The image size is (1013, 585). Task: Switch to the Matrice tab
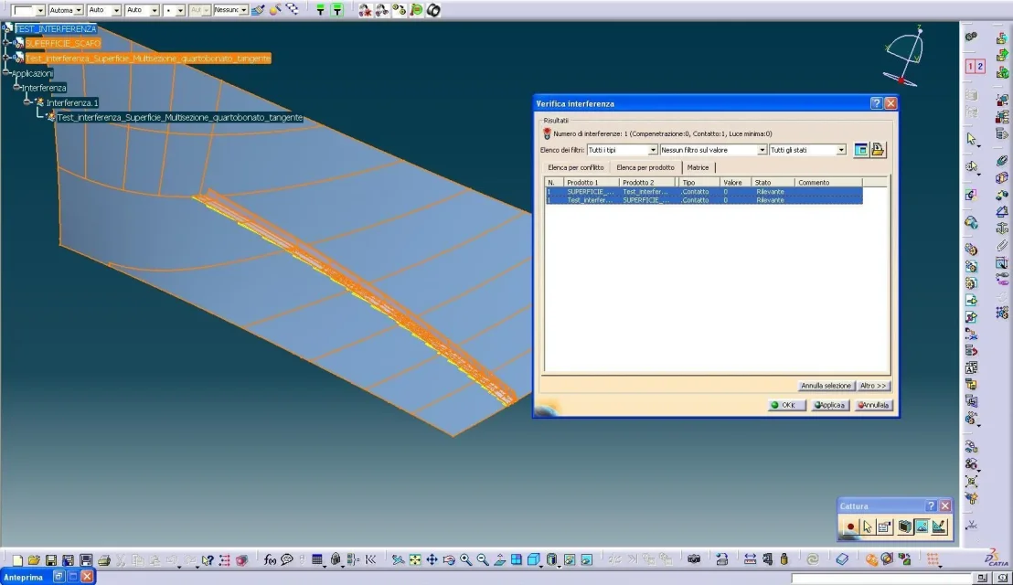point(698,168)
